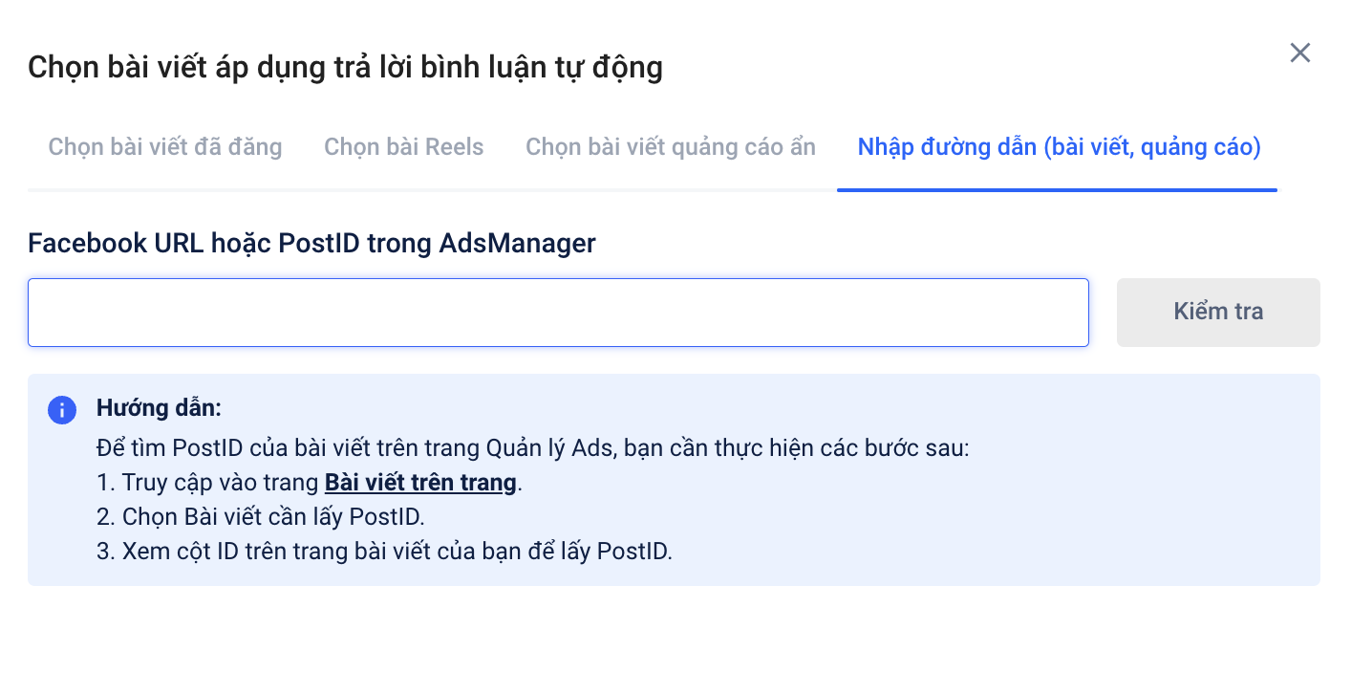The height and width of the screenshot is (694, 1351).
Task: Open the Chọn bài Reels tab
Action: click(x=403, y=147)
